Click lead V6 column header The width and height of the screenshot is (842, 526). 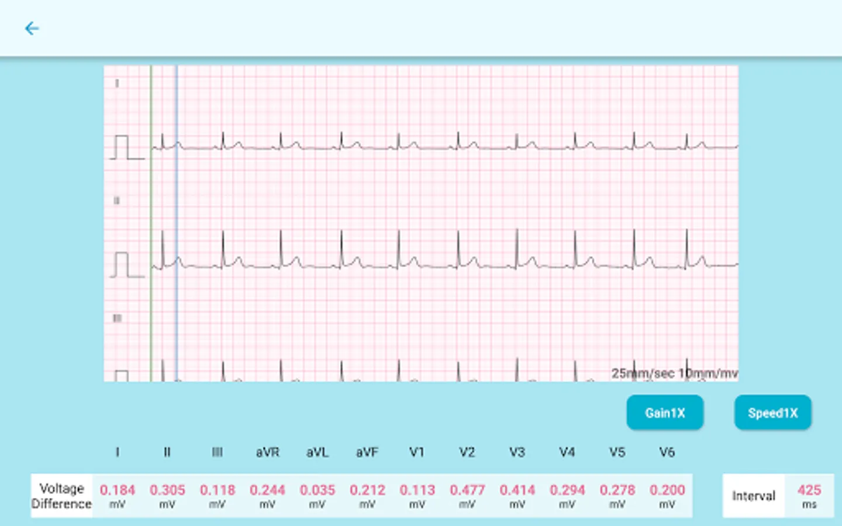point(667,452)
